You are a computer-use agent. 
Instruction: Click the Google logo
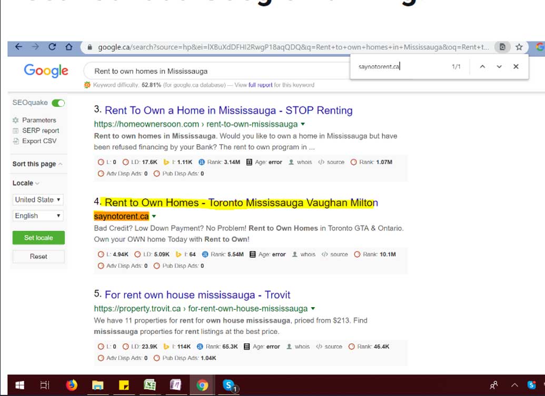(x=46, y=70)
